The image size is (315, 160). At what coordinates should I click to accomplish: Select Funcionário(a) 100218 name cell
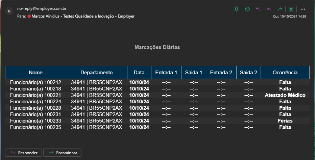[35, 89]
